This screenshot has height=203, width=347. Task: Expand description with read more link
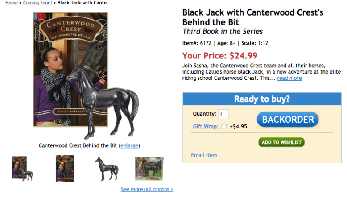click(289, 78)
